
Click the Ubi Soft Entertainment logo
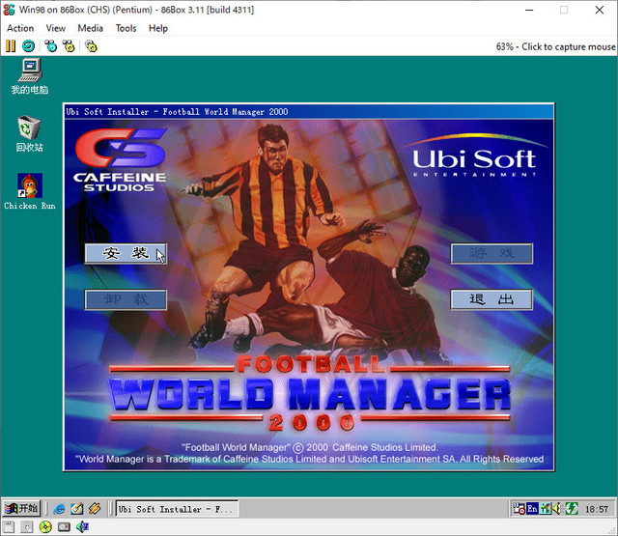pos(474,156)
